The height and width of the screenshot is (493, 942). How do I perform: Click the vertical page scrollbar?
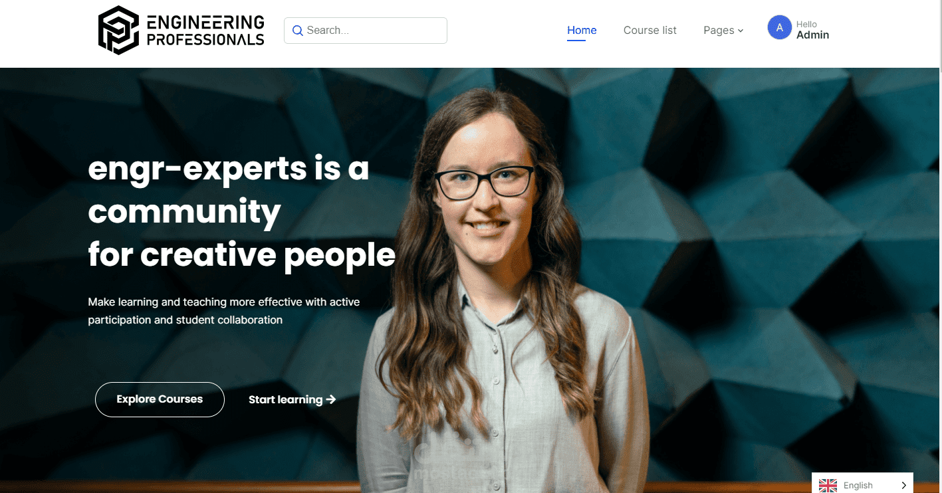939,246
